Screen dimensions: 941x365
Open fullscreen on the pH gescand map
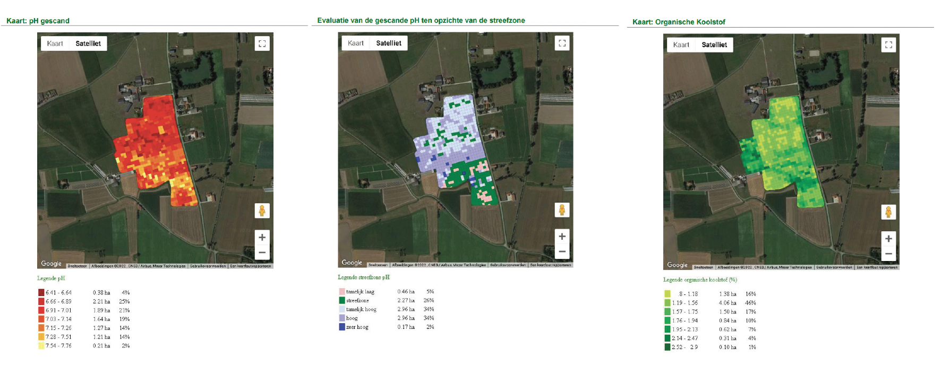[262, 44]
